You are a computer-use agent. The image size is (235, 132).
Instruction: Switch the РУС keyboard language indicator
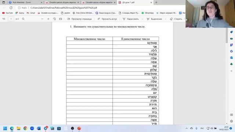(x=202, y=128)
